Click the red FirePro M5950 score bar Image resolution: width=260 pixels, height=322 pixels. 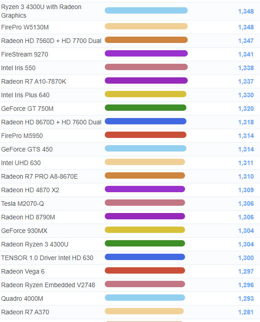tap(145, 135)
